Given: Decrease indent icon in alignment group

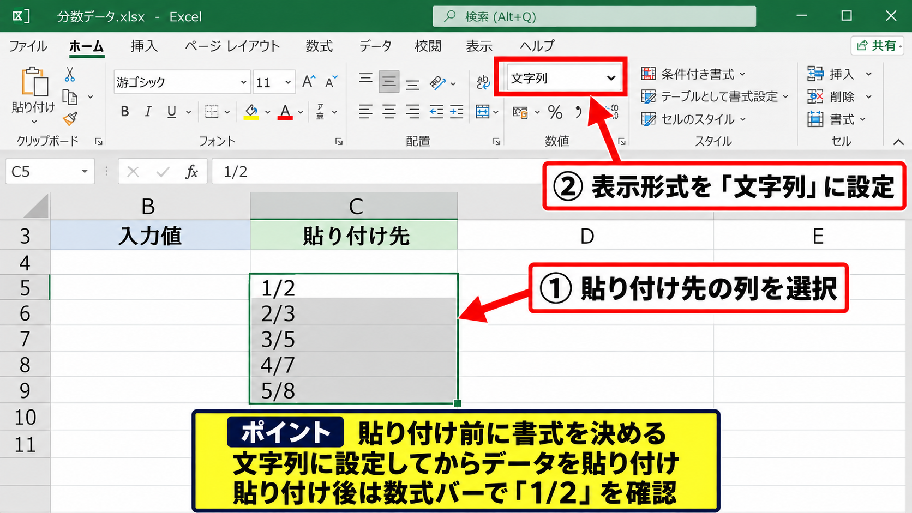Looking at the screenshot, I should (x=436, y=112).
